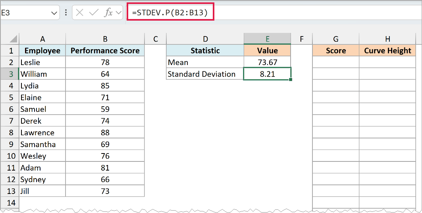The width and height of the screenshot is (422, 213).
Task: Click Lawrence's score 88
Action: pos(105,132)
